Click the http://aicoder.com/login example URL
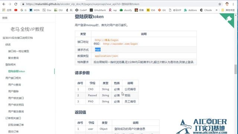This screenshot has height=134, width=238. coord(120,44)
